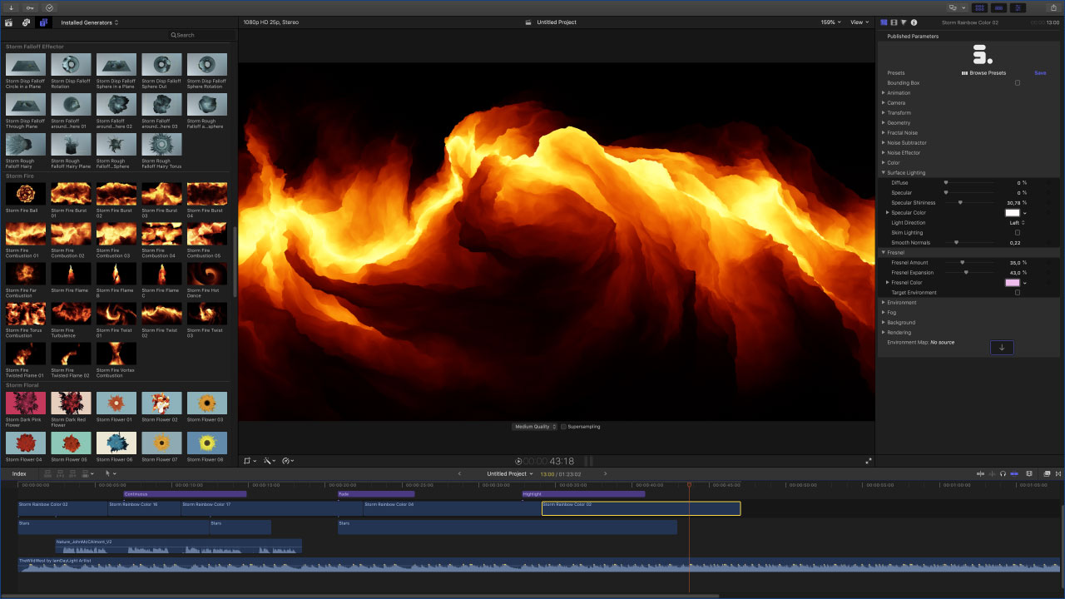Viewport: 1065px width, 599px height.
Task: Open the Keyword Editor key icon
Action: pos(30,7)
